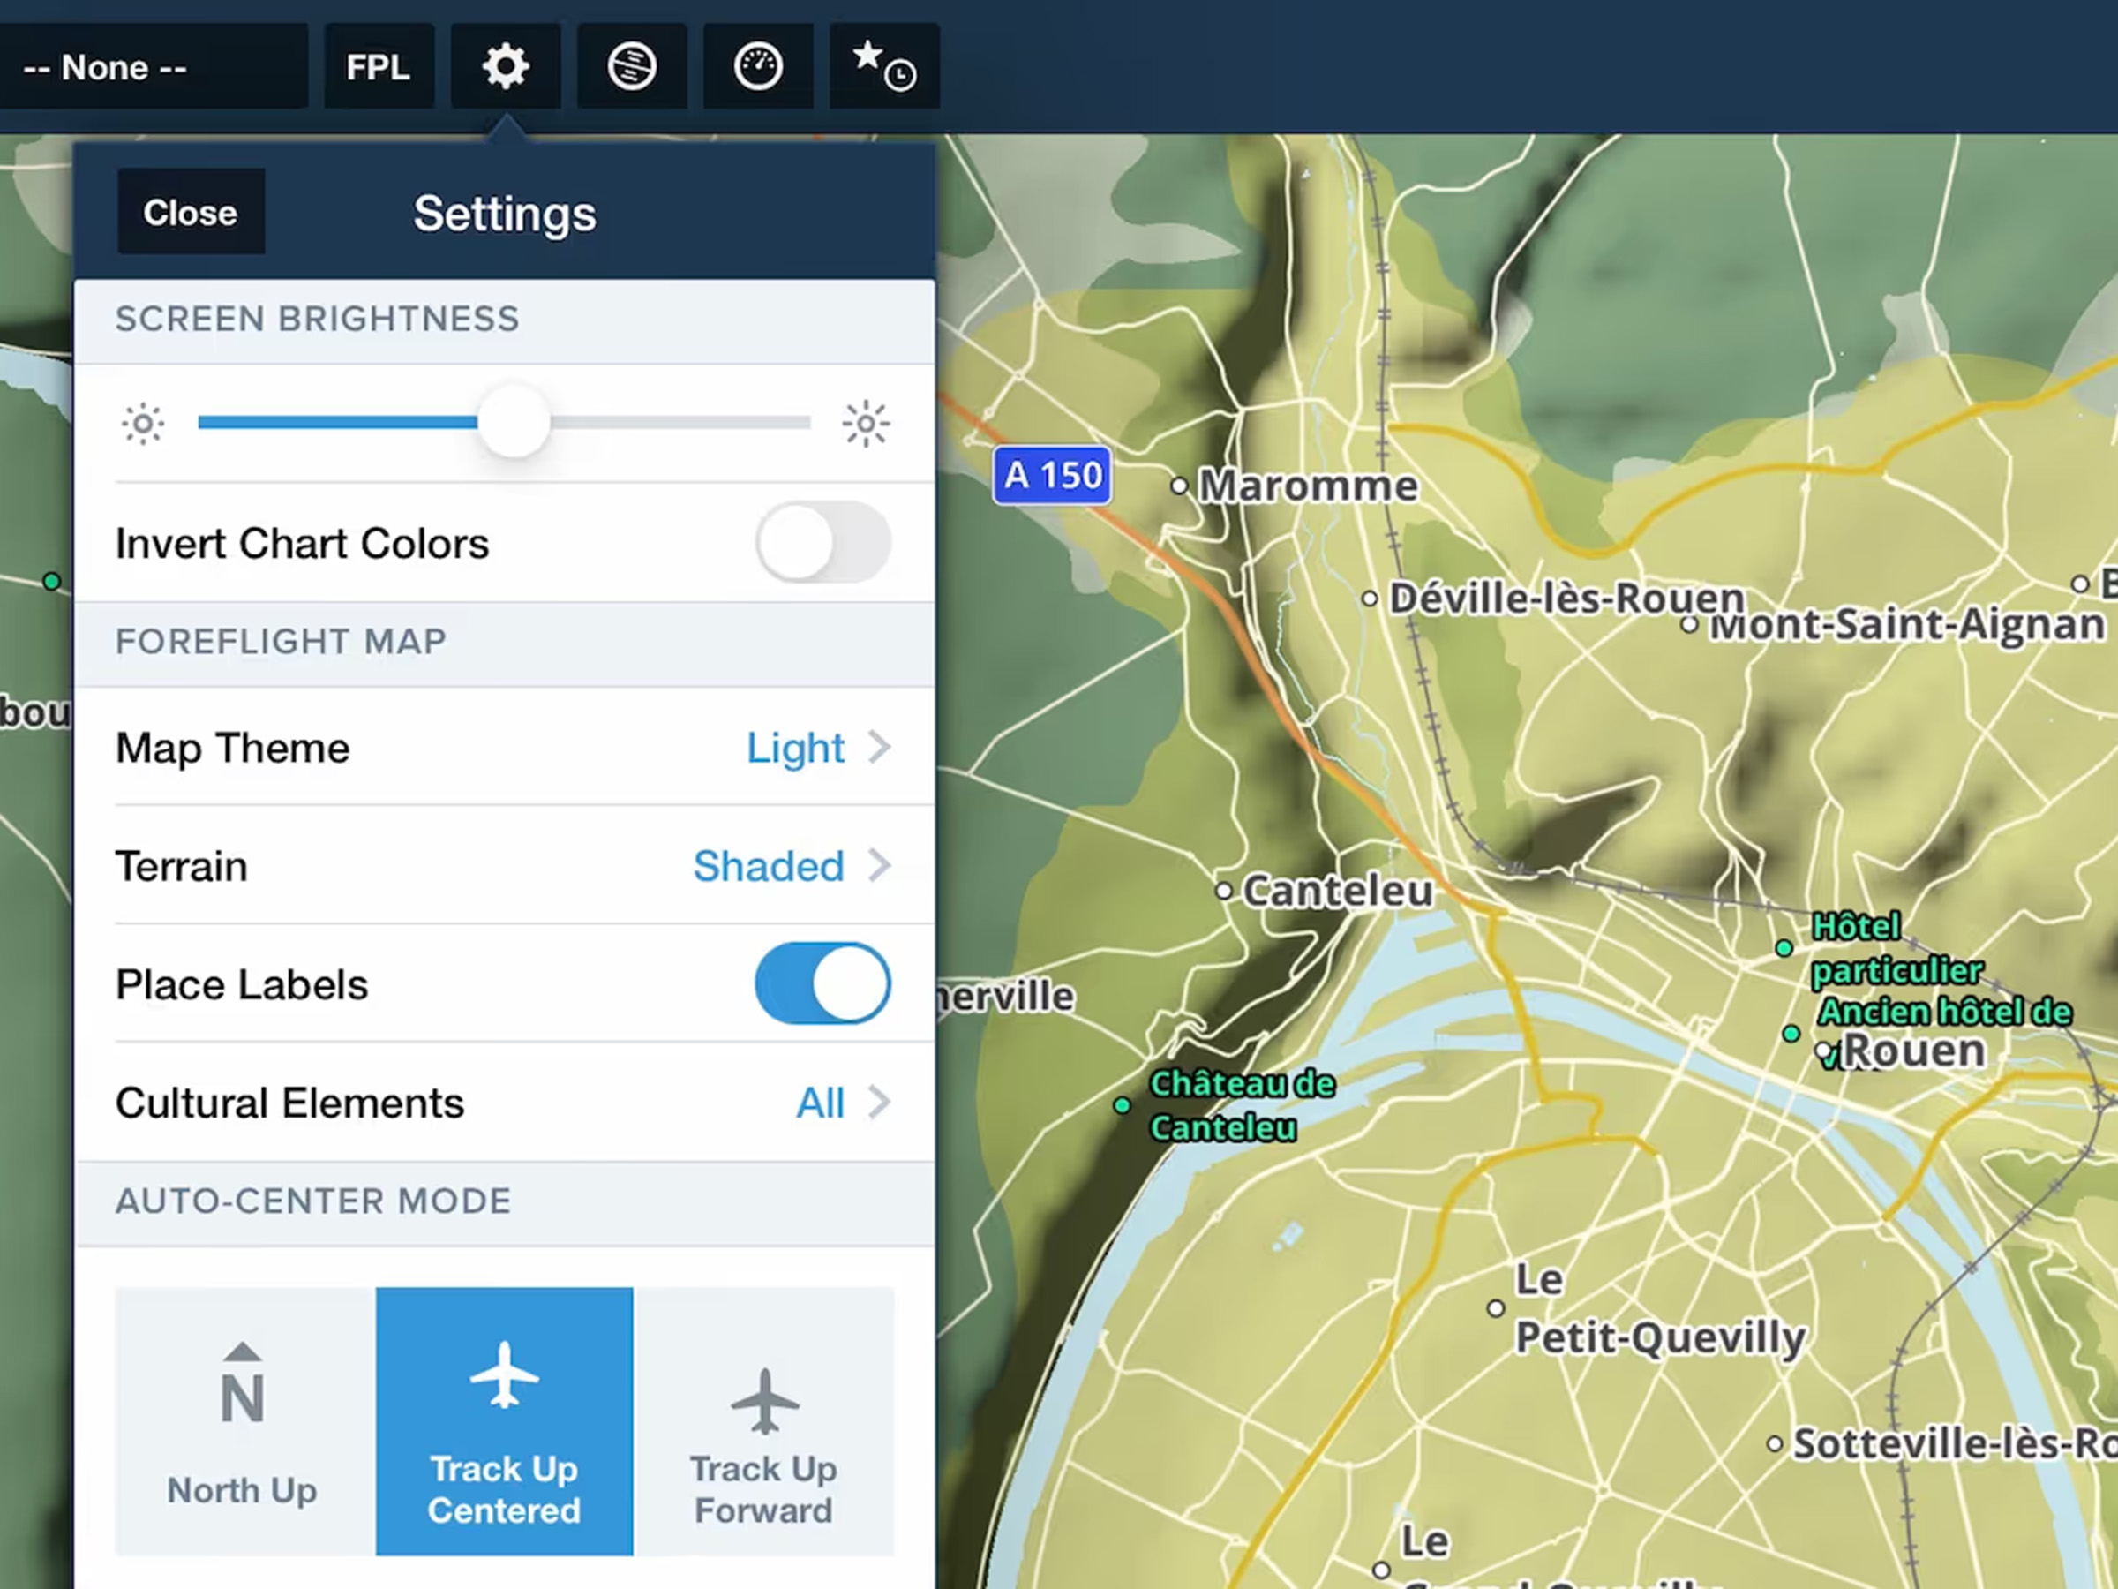This screenshot has height=1589, width=2118.
Task: Open the FPL flight plan tab
Action: coord(379,67)
